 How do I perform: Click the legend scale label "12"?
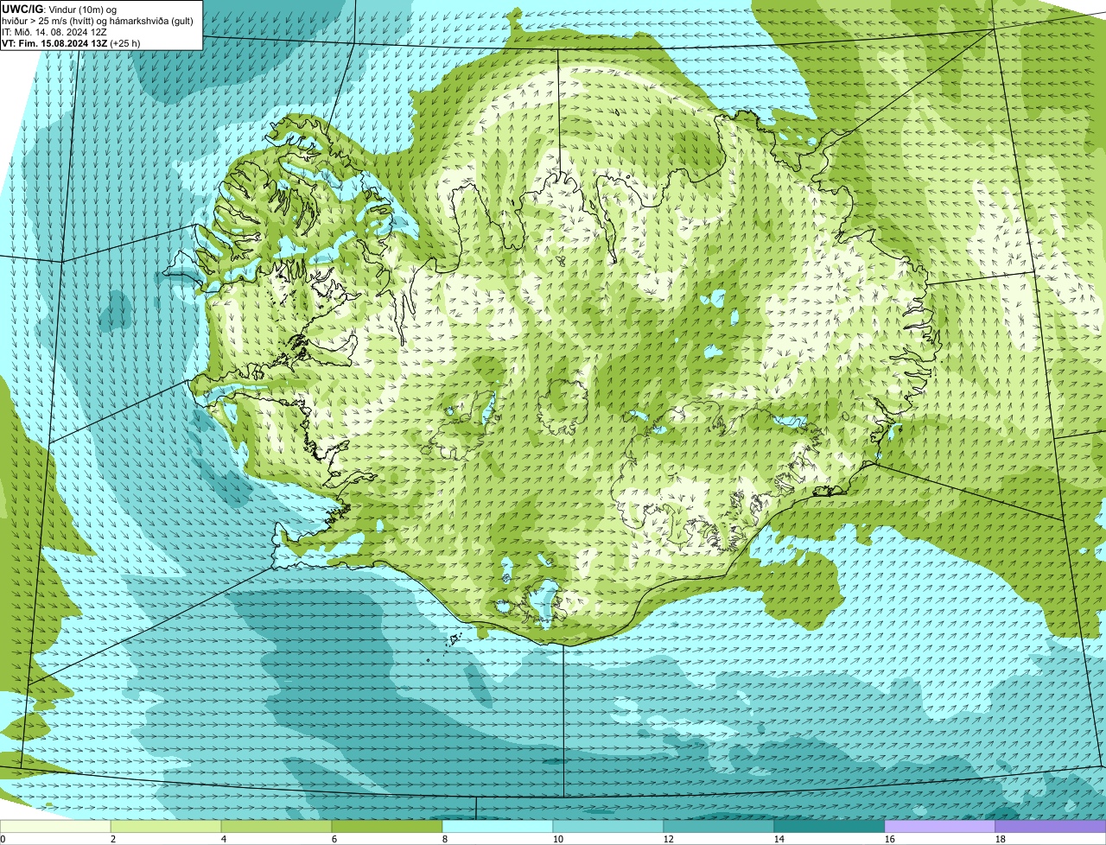tap(669, 839)
